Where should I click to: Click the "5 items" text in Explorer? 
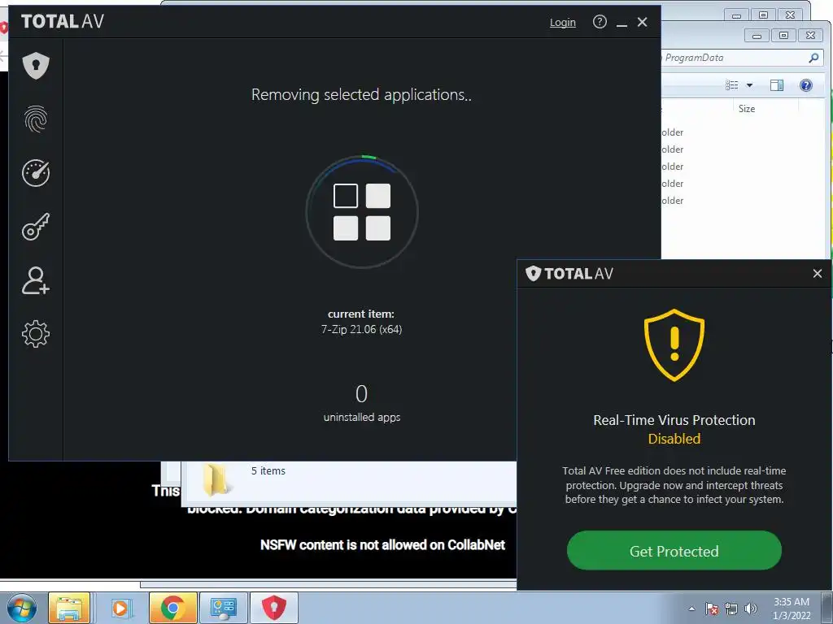(268, 470)
